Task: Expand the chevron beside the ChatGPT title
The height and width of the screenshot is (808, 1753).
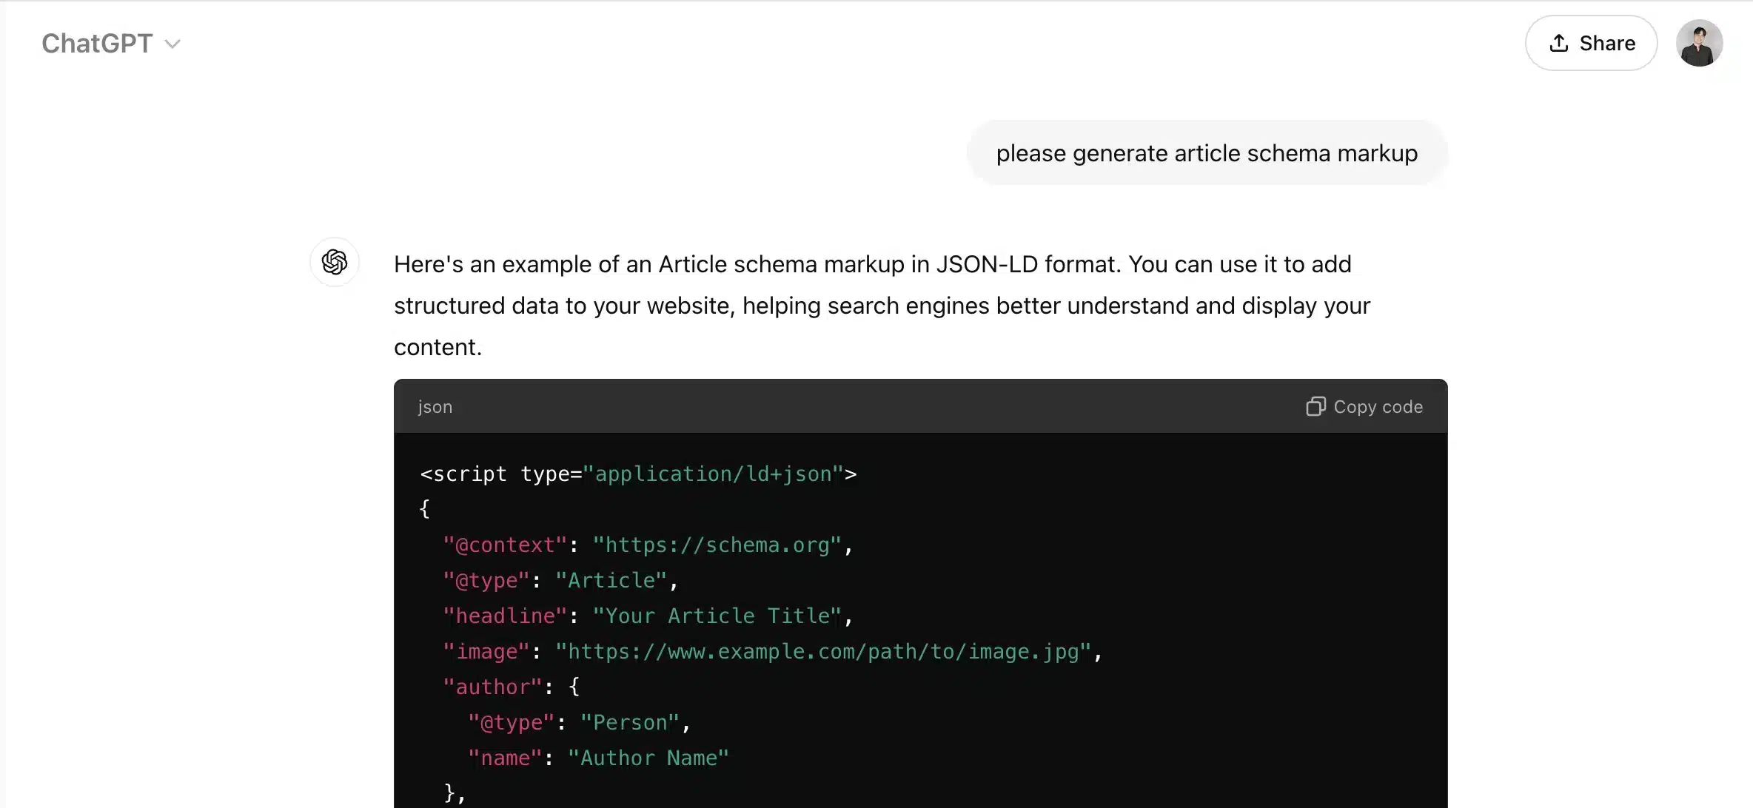Action: pyautogui.click(x=175, y=44)
